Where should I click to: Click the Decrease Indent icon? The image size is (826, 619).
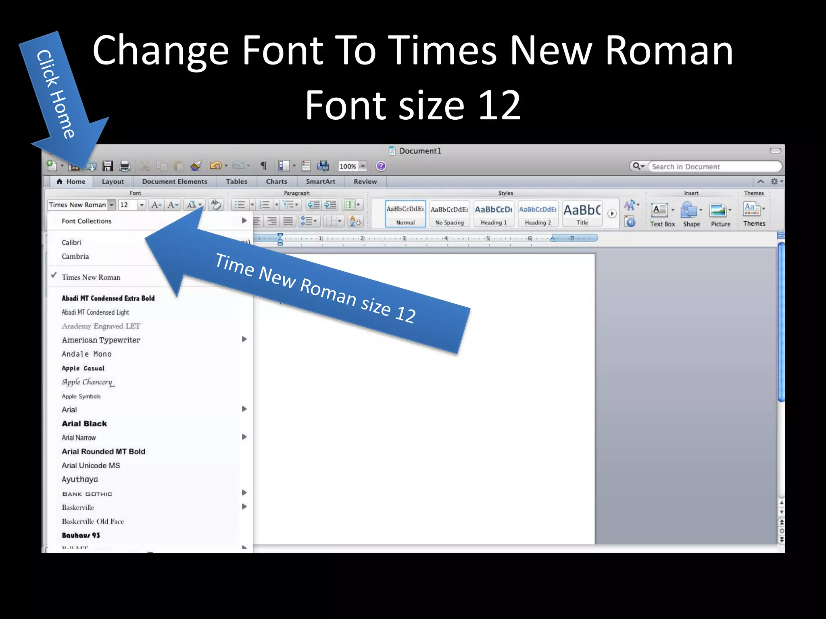coord(314,205)
